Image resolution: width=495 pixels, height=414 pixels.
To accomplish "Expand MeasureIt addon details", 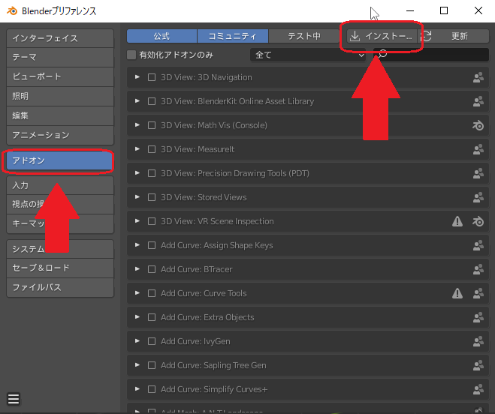I will (x=137, y=149).
